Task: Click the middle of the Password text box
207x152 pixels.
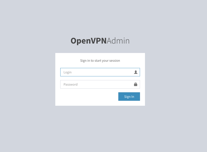Action: tap(100, 84)
